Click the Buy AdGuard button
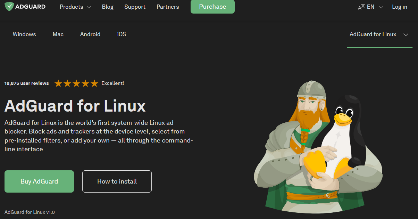The height and width of the screenshot is (219, 418). click(39, 181)
